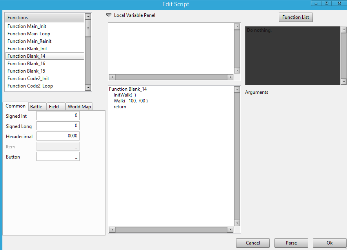
Task: Collapse the Local Variable Panel triangle
Action: [x=109, y=15]
